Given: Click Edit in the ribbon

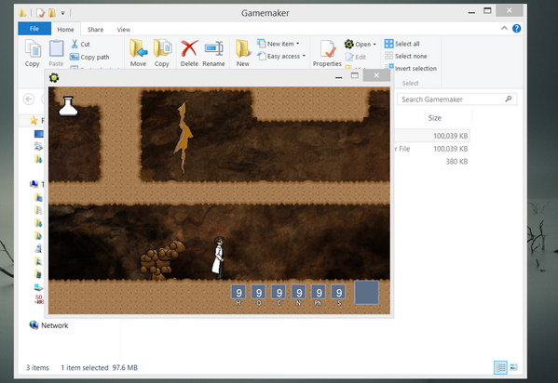Looking at the screenshot, I should coord(356,57).
